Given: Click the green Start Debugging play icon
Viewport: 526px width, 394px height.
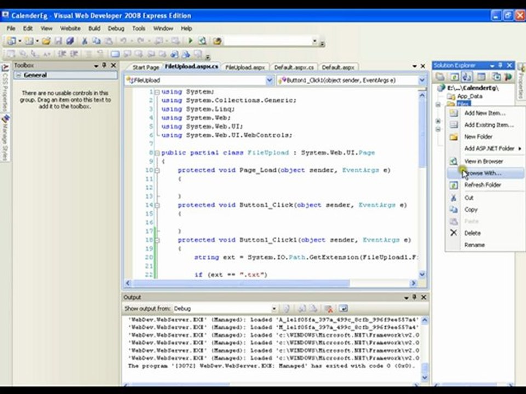Looking at the screenshot, I should point(191,41).
